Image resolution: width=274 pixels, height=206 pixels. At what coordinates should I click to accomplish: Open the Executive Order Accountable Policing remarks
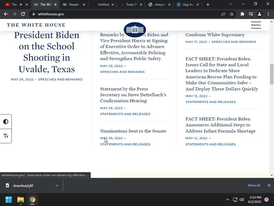pyautogui.click(x=134, y=47)
